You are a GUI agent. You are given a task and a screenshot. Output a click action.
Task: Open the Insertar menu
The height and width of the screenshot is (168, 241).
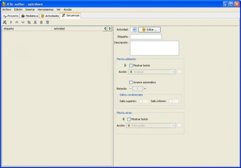[x=30, y=9]
